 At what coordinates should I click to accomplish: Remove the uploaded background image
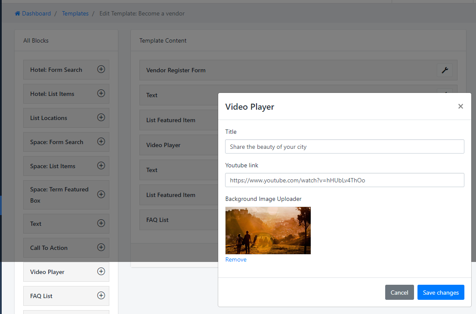pos(236,260)
